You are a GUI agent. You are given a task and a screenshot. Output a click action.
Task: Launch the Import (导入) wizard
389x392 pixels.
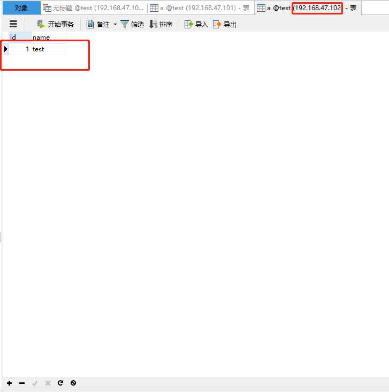click(x=196, y=24)
